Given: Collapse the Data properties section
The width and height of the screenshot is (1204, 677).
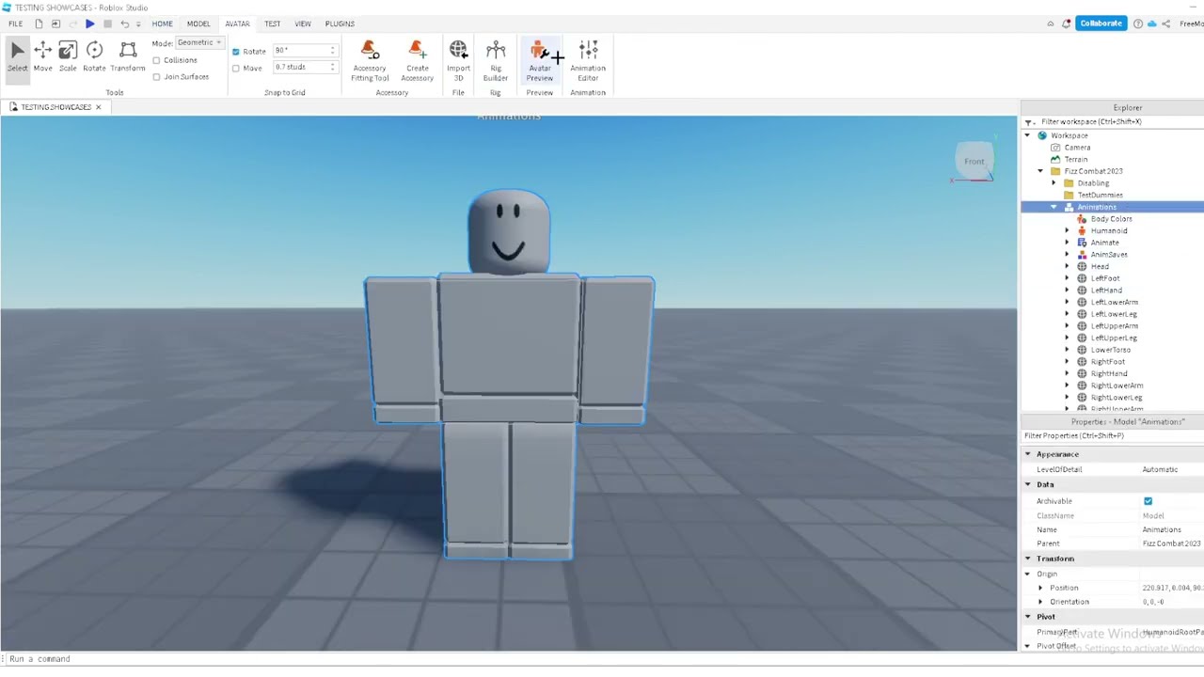Looking at the screenshot, I should pos(1028,484).
